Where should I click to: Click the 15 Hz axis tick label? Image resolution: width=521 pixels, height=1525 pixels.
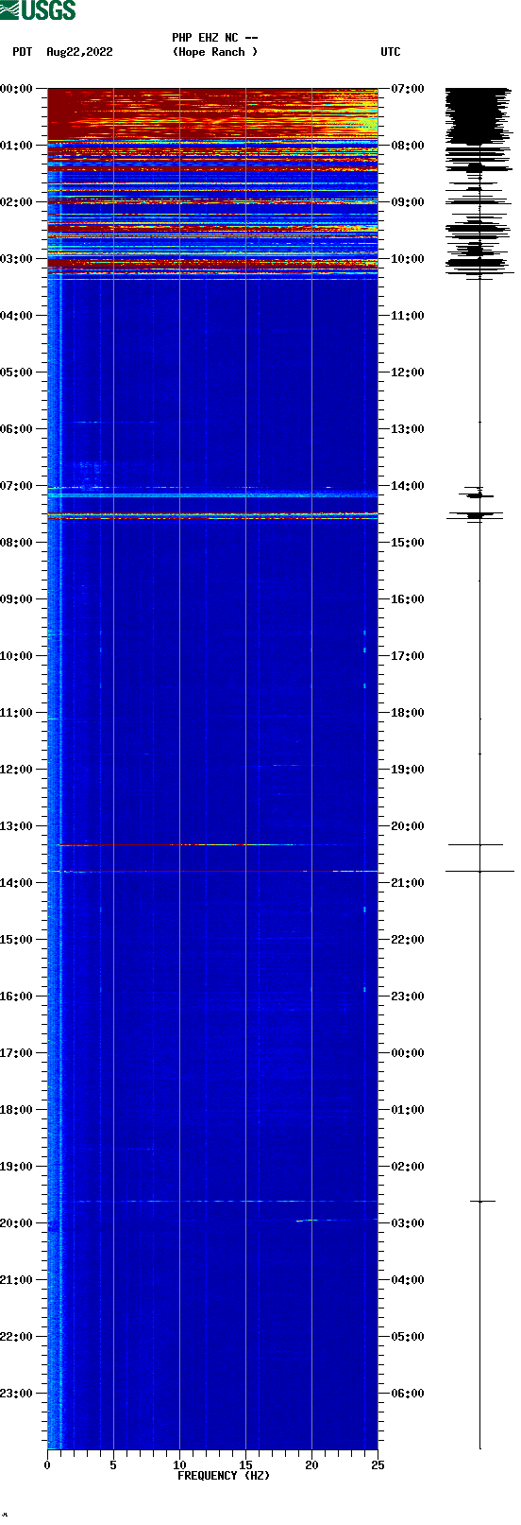(245, 1465)
